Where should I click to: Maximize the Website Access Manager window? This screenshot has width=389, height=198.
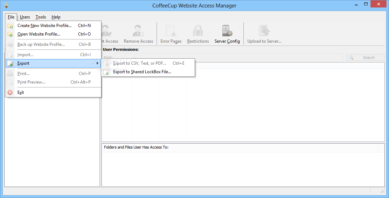366,4
